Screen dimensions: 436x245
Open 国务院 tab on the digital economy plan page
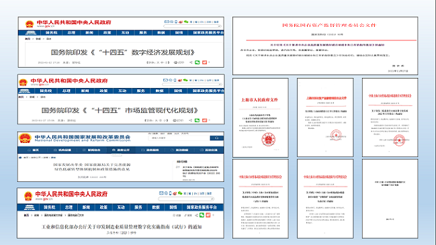click(52, 32)
